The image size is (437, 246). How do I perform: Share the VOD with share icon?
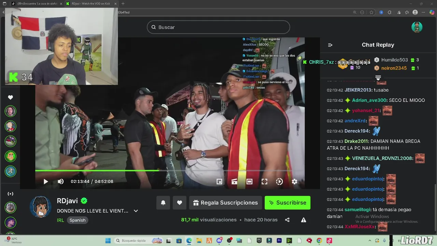coord(287,220)
